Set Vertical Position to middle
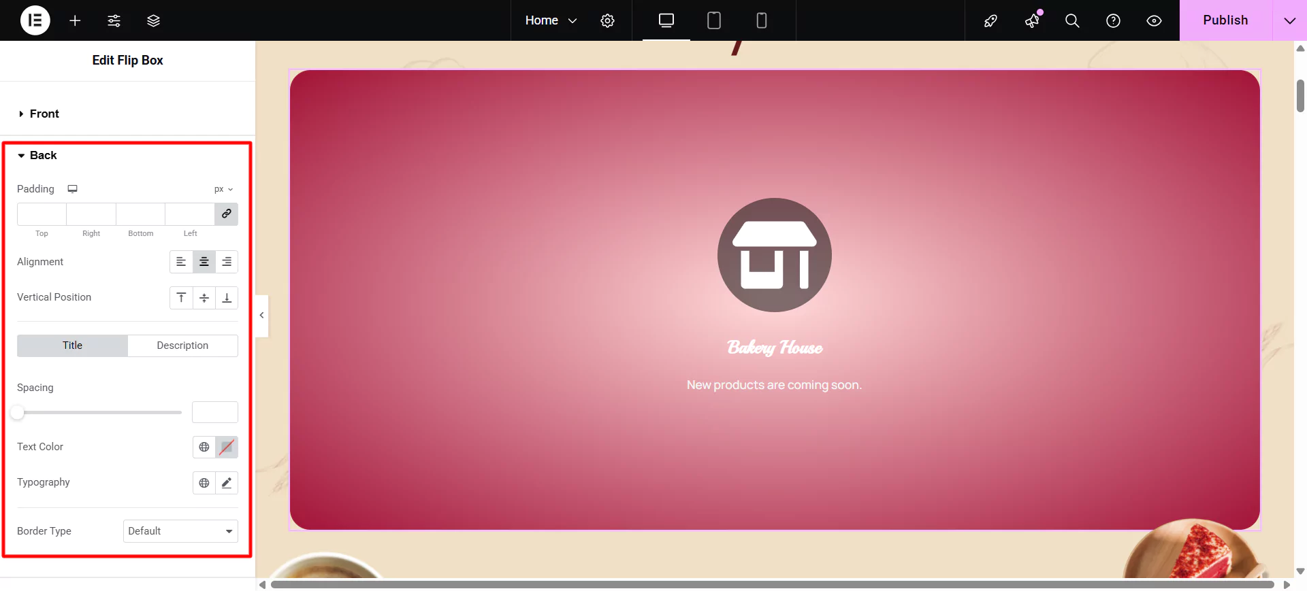1307x591 pixels. click(204, 297)
